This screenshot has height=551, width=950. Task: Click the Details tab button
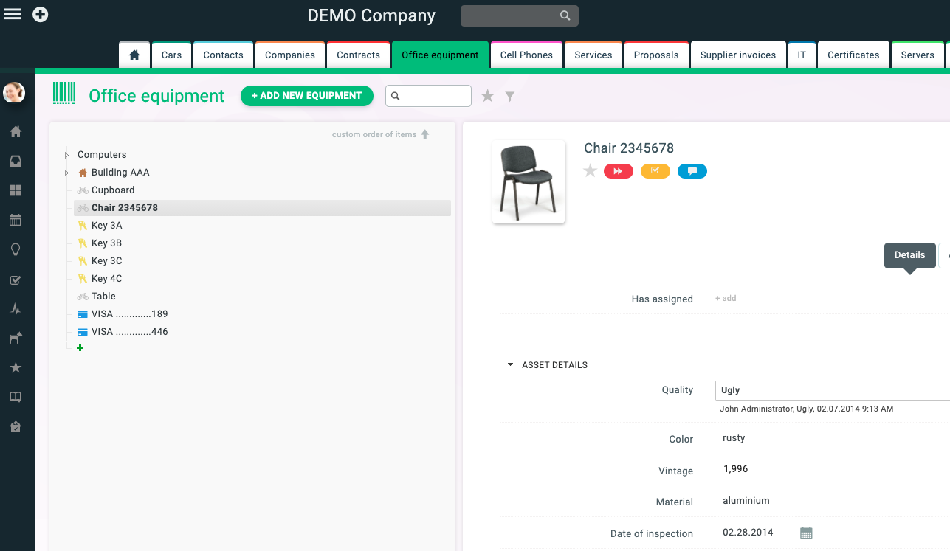pos(909,255)
